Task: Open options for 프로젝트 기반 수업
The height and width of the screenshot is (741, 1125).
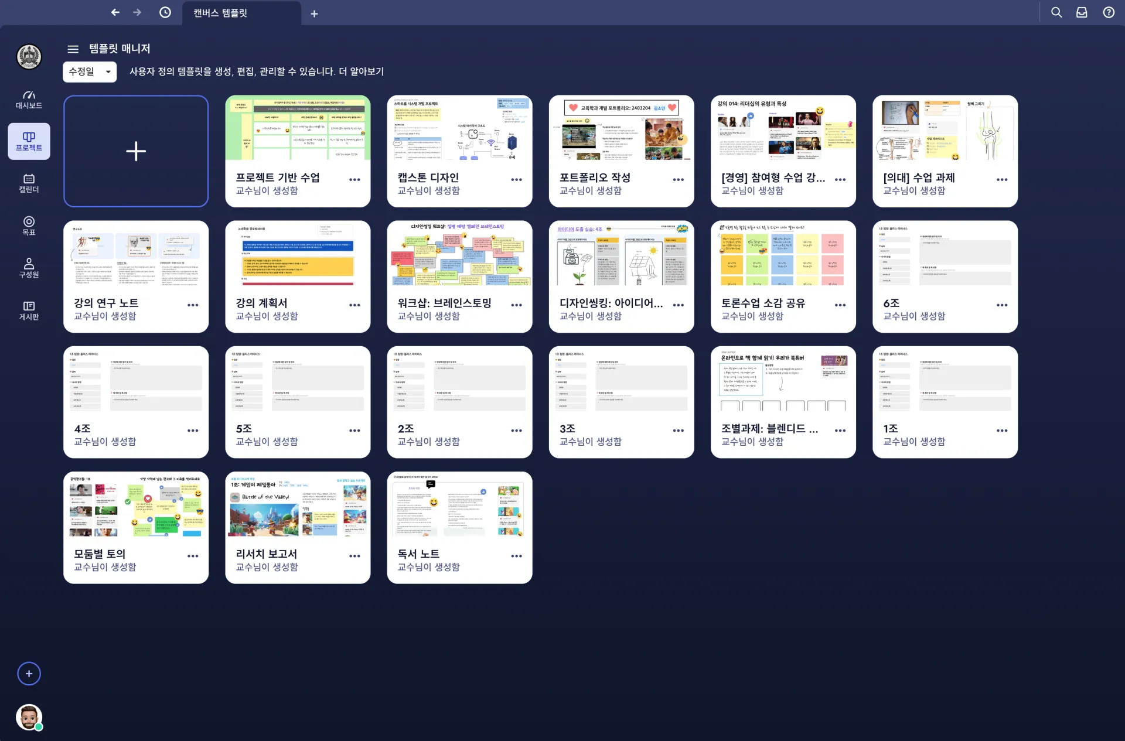Action: (x=354, y=180)
